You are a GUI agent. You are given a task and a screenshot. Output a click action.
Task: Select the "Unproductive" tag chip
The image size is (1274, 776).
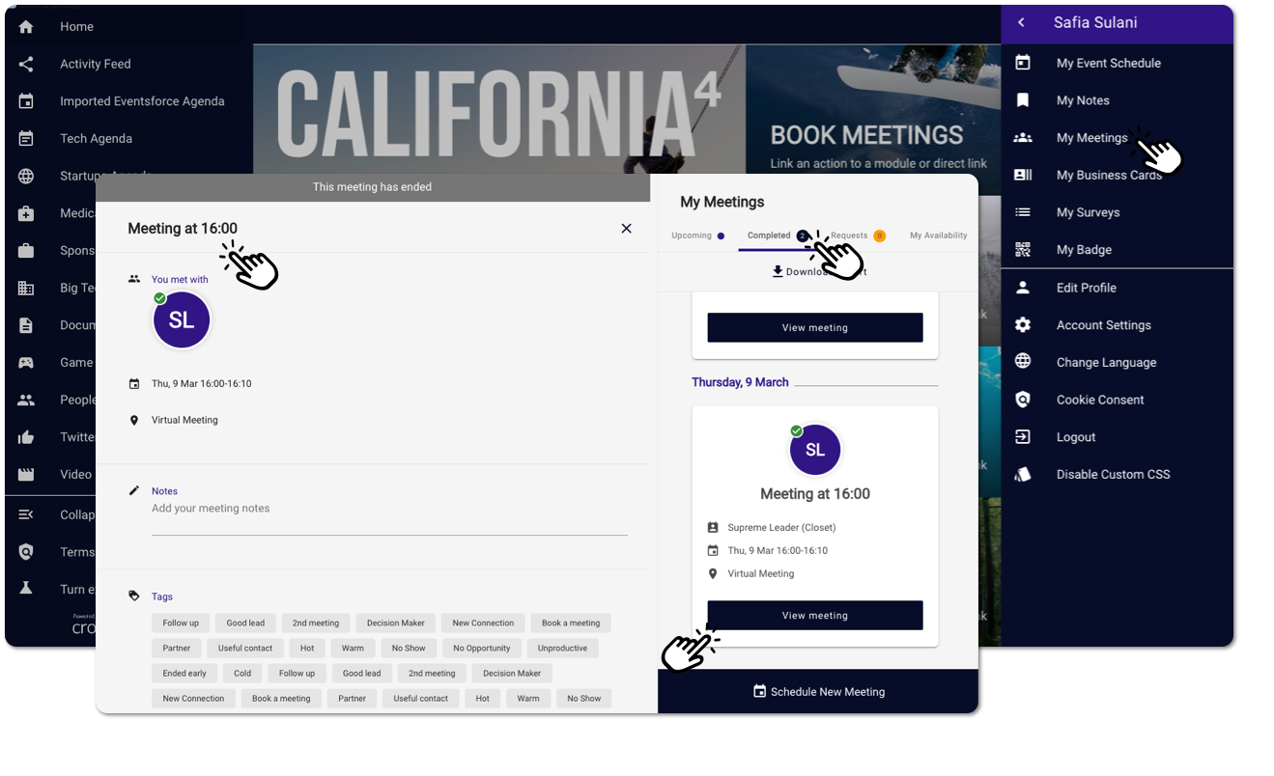tap(562, 649)
